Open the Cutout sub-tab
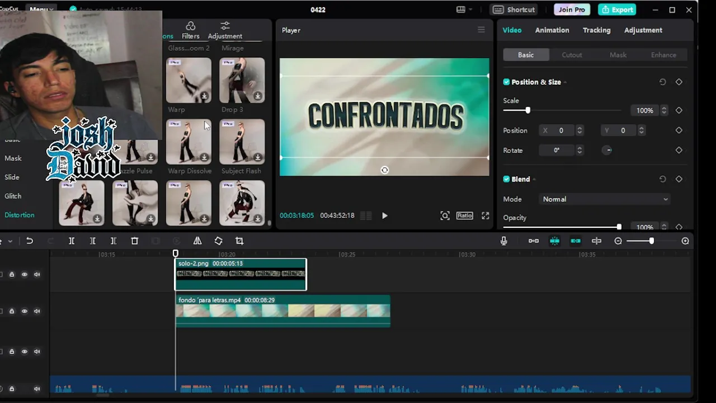 pos(572,55)
